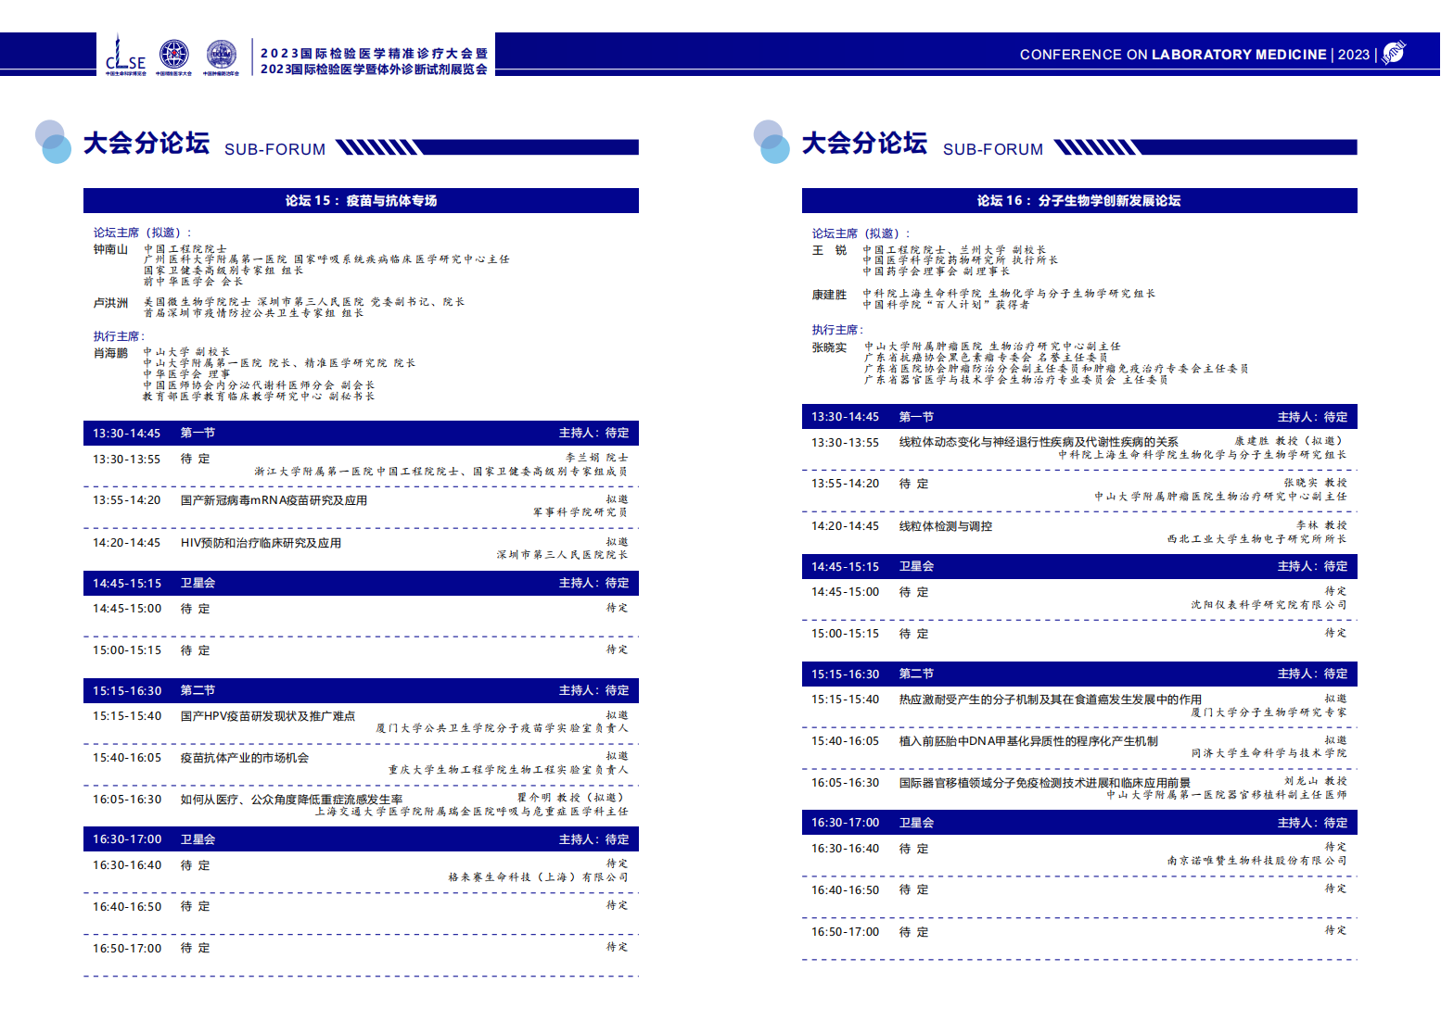Select speaker '李林 教授'
1441x1021 pixels.
1321,525
